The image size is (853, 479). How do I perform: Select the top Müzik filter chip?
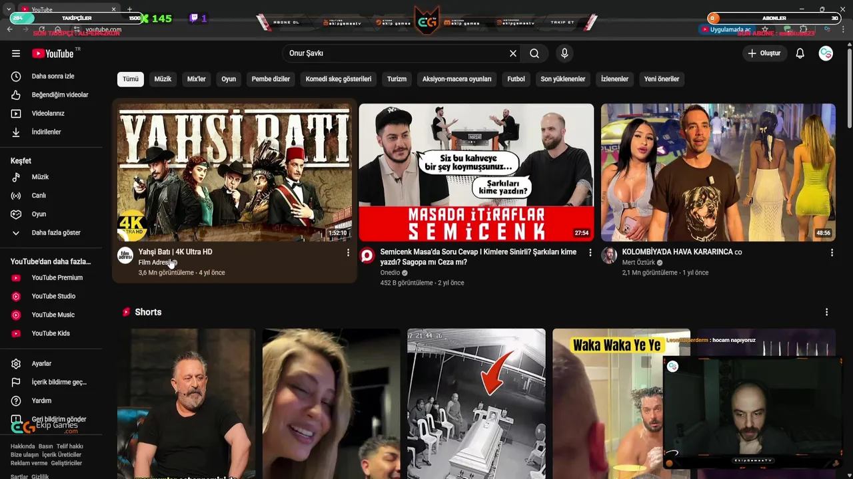163,79
